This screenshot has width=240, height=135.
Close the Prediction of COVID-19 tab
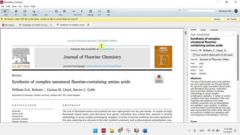51,25
